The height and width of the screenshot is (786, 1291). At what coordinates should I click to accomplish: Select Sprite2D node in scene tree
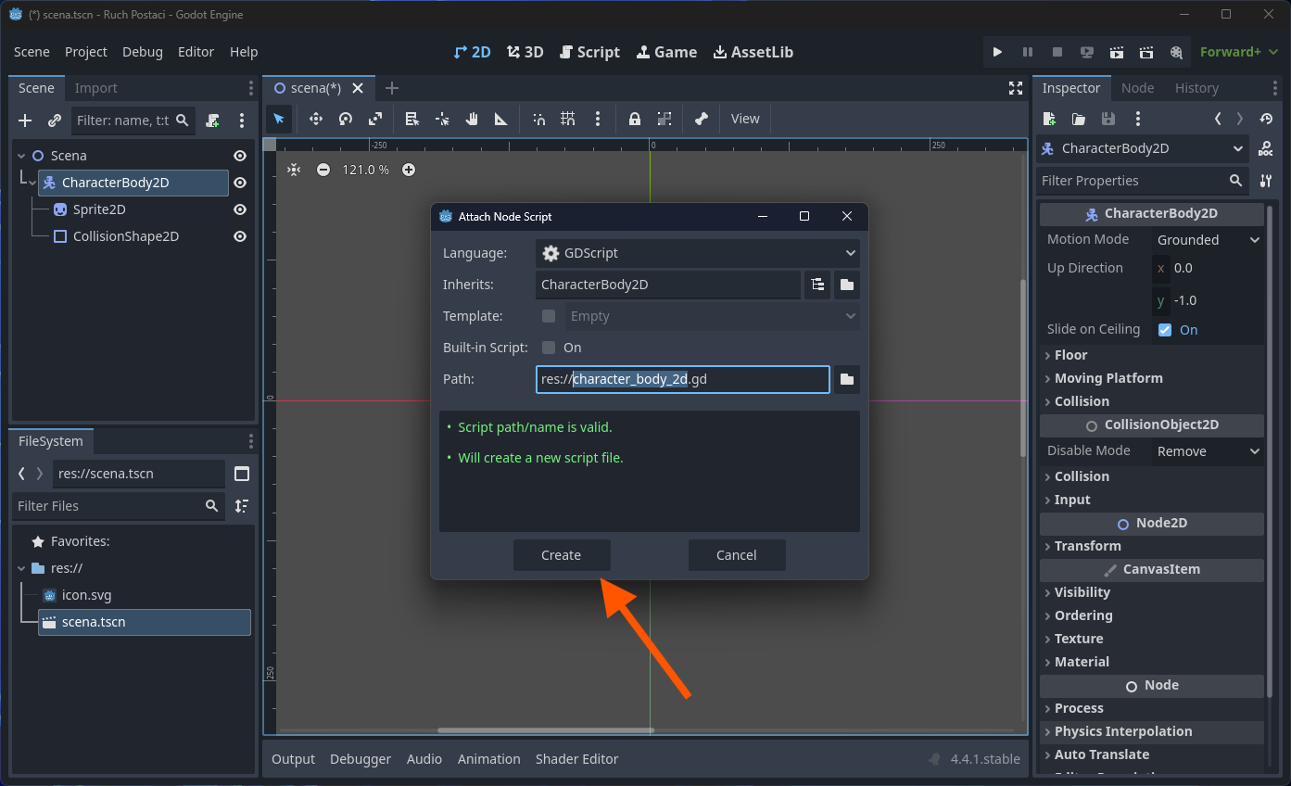click(x=99, y=209)
